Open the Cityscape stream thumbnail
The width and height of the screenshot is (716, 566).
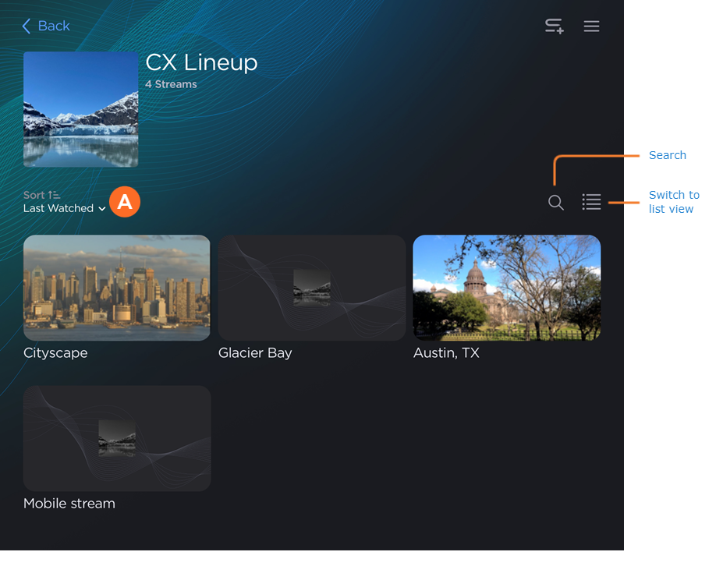117,288
